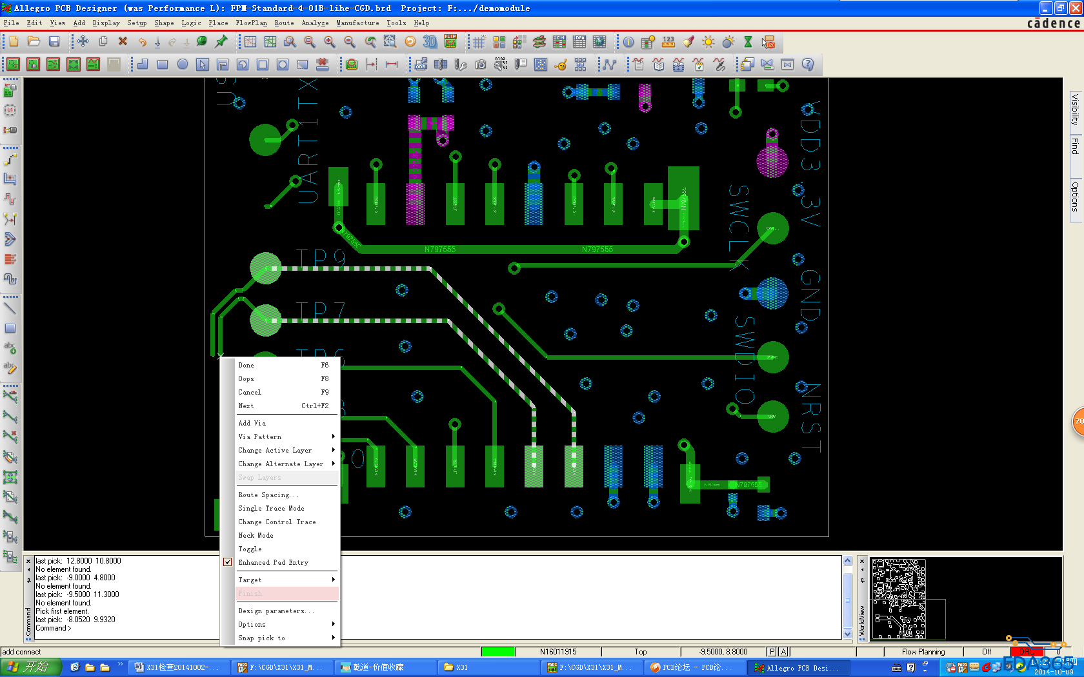Click the green status indicator swatch
Image resolution: width=1084 pixels, height=677 pixels.
point(498,652)
